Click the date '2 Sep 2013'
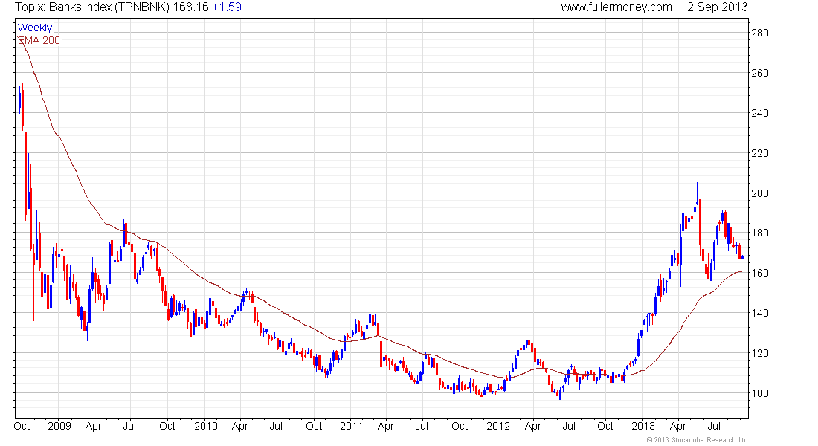The height and width of the screenshot is (446, 818). coord(717,7)
